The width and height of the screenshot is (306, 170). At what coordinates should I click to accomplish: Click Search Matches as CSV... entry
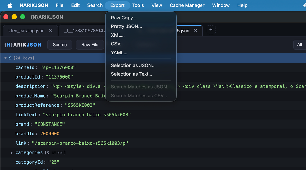tap(141, 96)
